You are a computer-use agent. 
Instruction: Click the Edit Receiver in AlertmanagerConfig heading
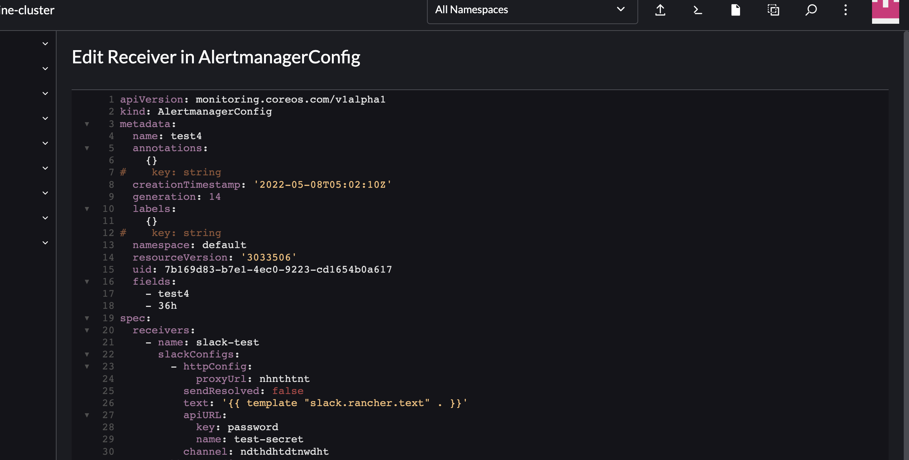coord(216,57)
